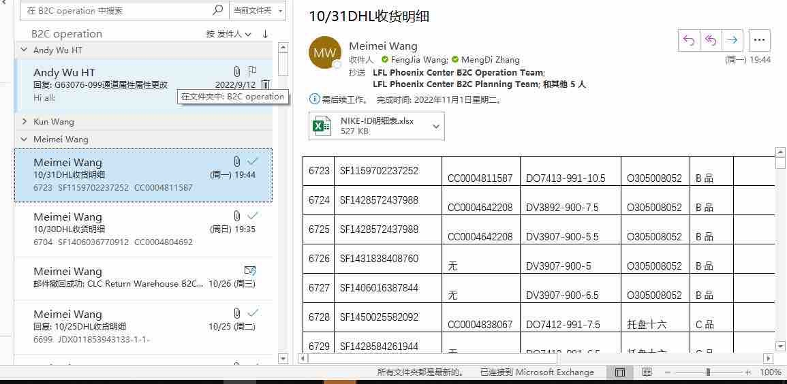The width and height of the screenshot is (787, 384).
Task: Reply to the Meimei Wang email
Action: [689, 40]
